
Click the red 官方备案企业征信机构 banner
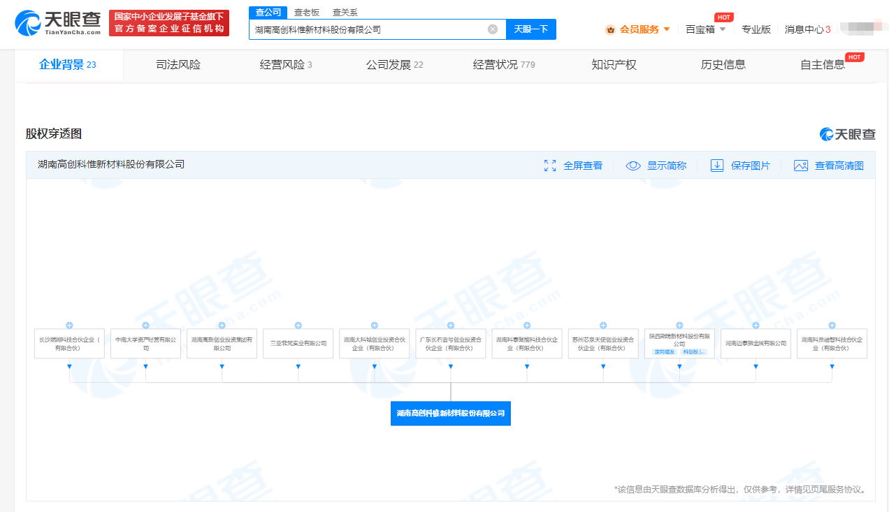[169, 23]
